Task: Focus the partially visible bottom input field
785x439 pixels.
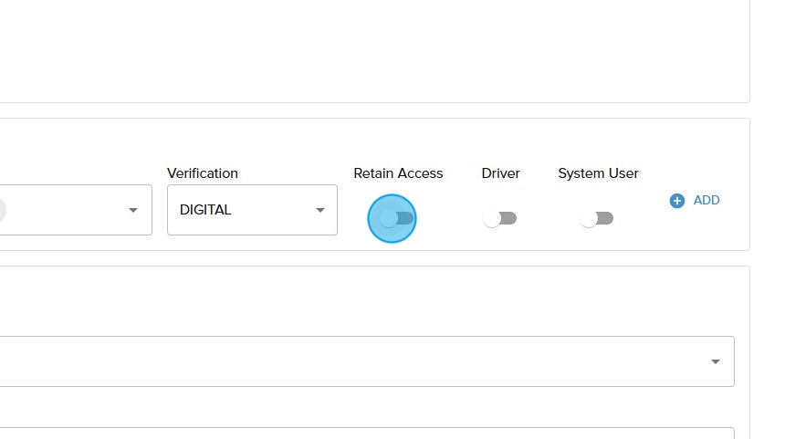Action: pos(365,434)
